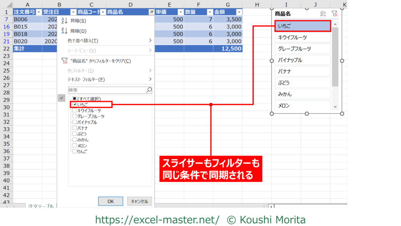Click the 商品名 column filter button

point(151,12)
